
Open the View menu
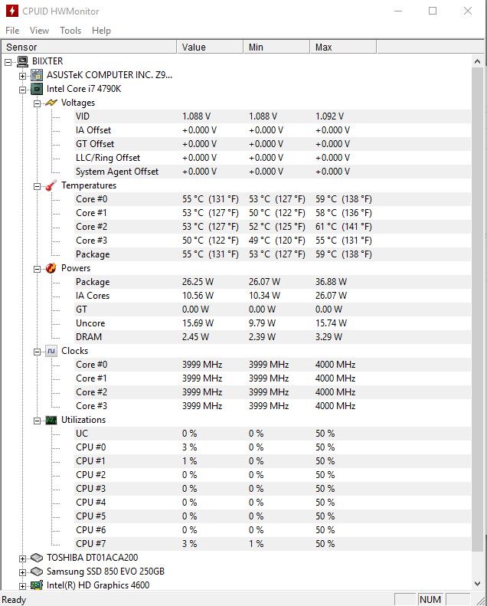pos(39,30)
